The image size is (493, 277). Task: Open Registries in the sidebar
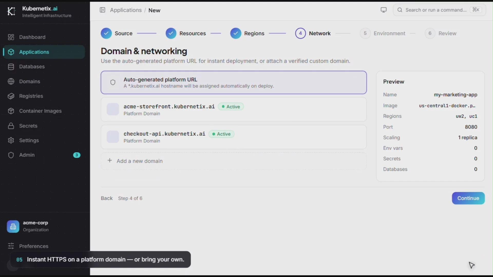pyautogui.click(x=44, y=96)
